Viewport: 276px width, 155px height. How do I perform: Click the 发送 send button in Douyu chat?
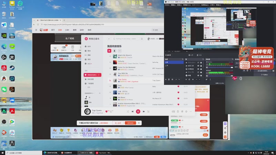click(x=205, y=135)
